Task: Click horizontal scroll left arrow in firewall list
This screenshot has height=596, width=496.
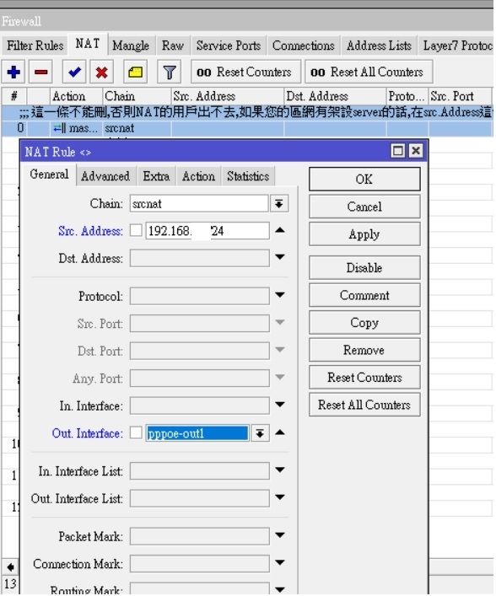Action: (x=10, y=567)
